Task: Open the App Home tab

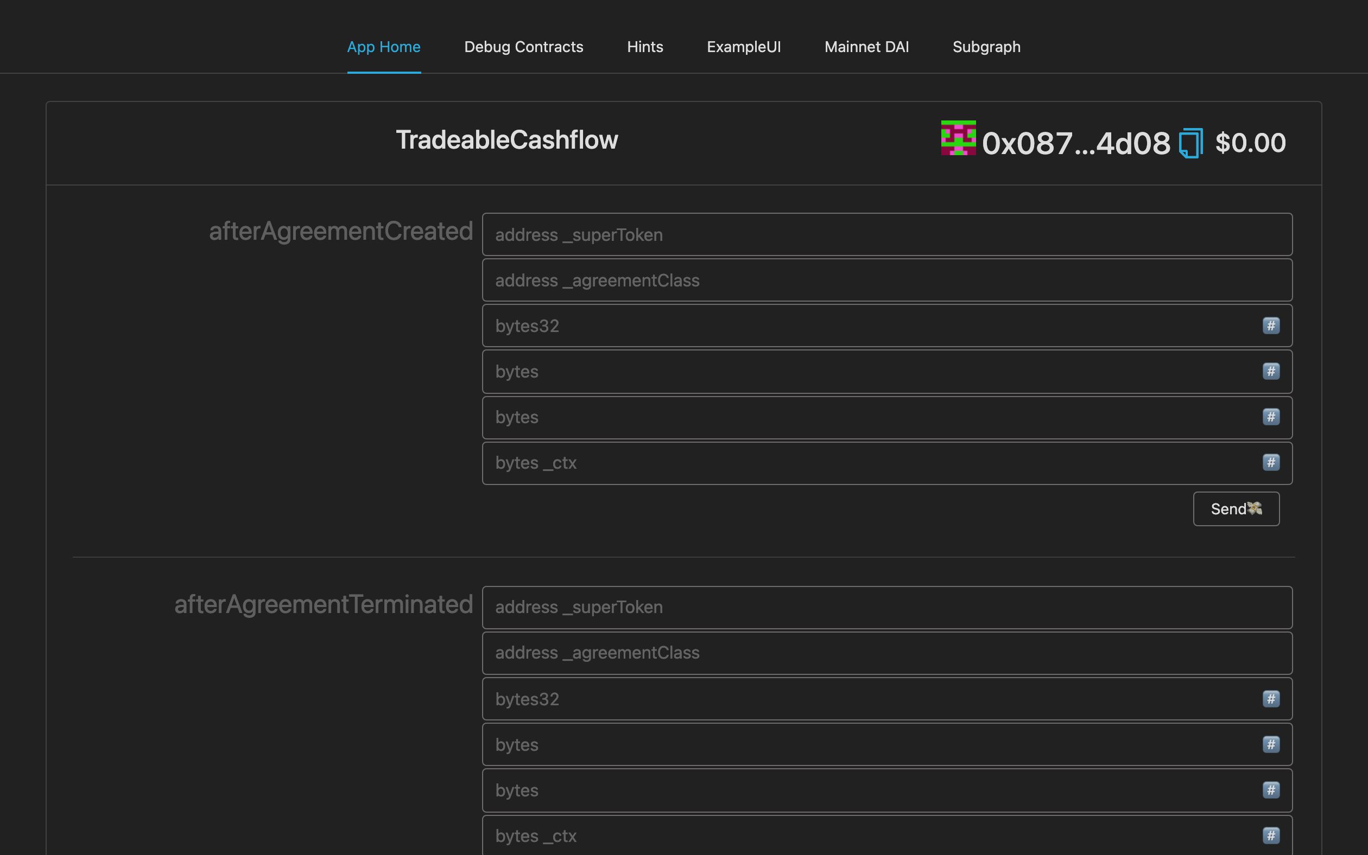Action: click(x=384, y=47)
